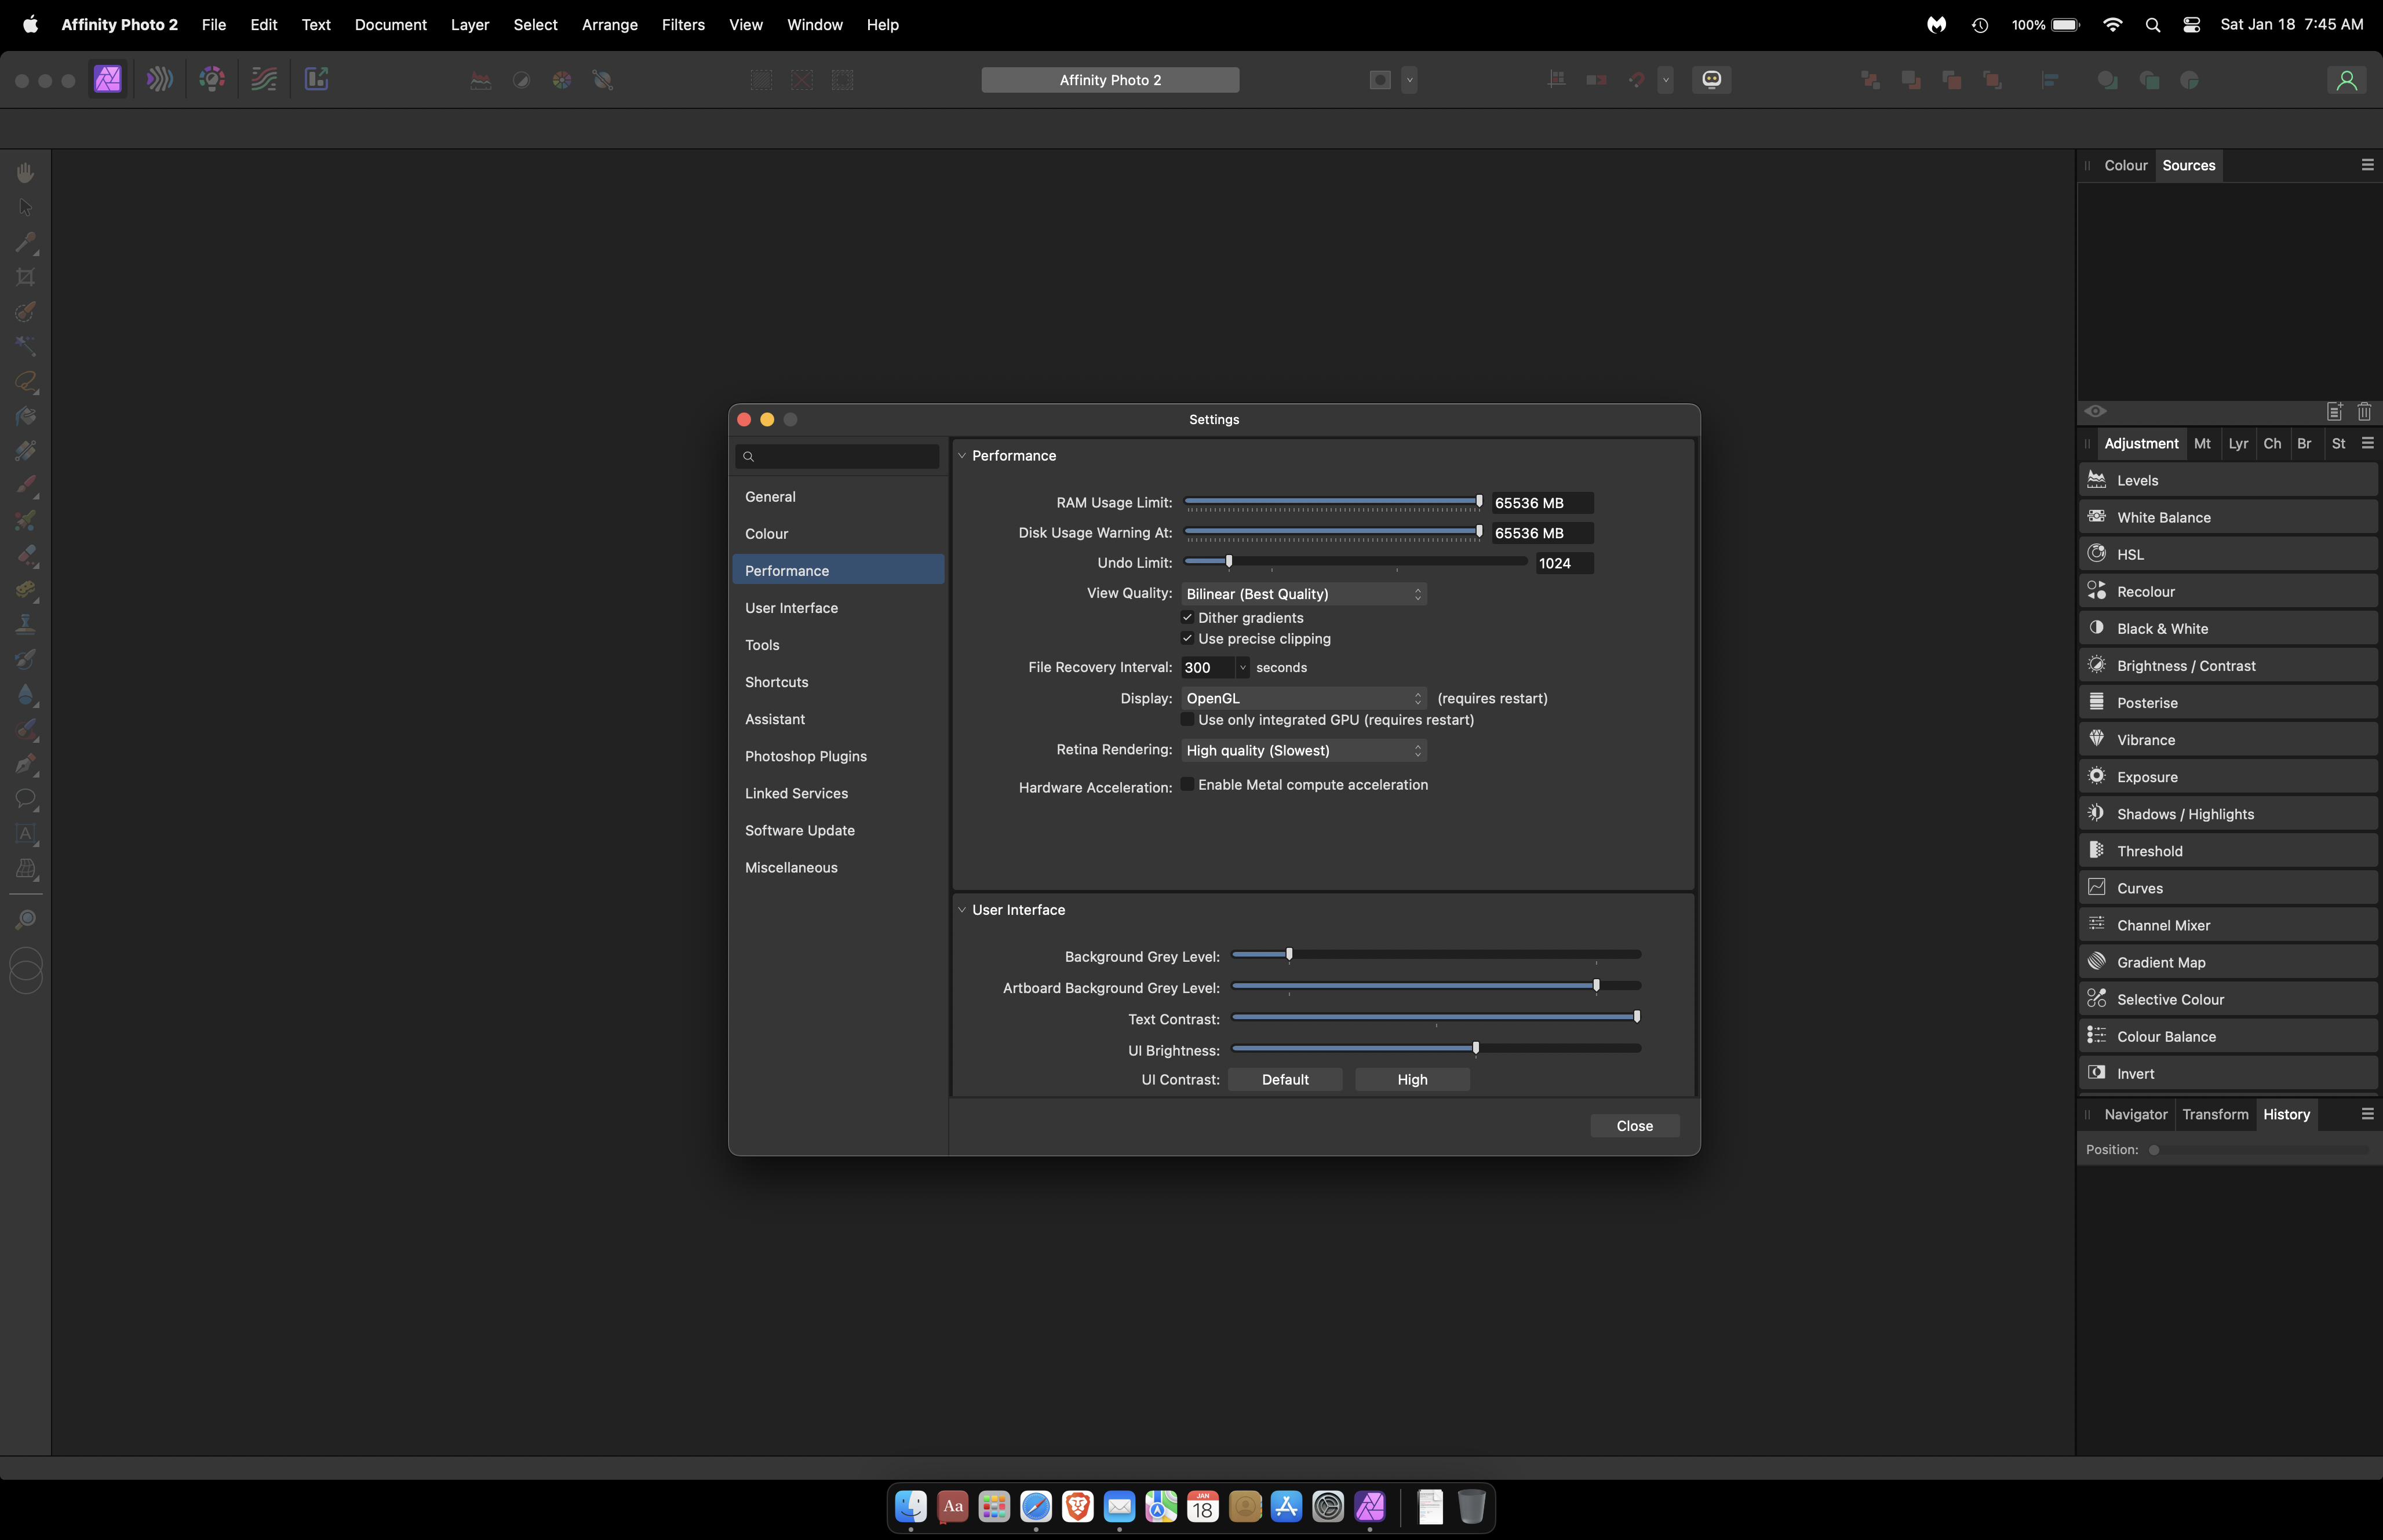The width and height of the screenshot is (2383, 1540).
Task: Select the Zoom tool magnifier
Action: tap(26, 918)
